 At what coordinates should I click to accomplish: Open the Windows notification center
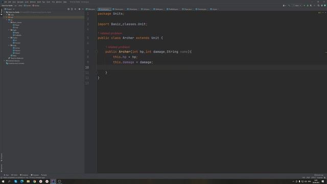(323, 181)
